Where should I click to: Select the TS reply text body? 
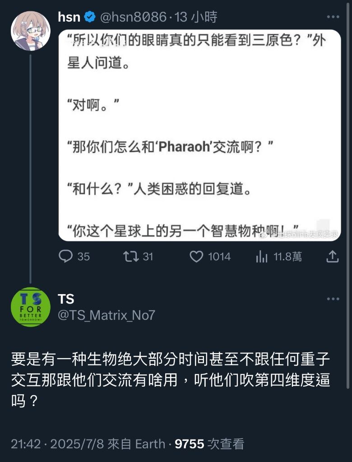point(171,380)
